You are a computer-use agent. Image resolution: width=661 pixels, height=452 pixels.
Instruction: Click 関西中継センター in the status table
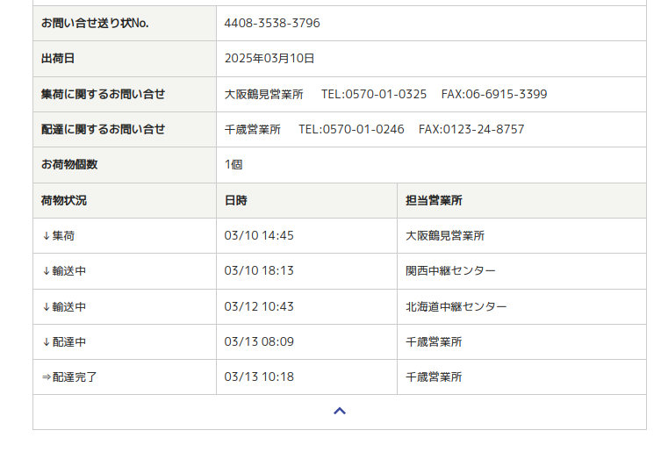tap(450, 271)
